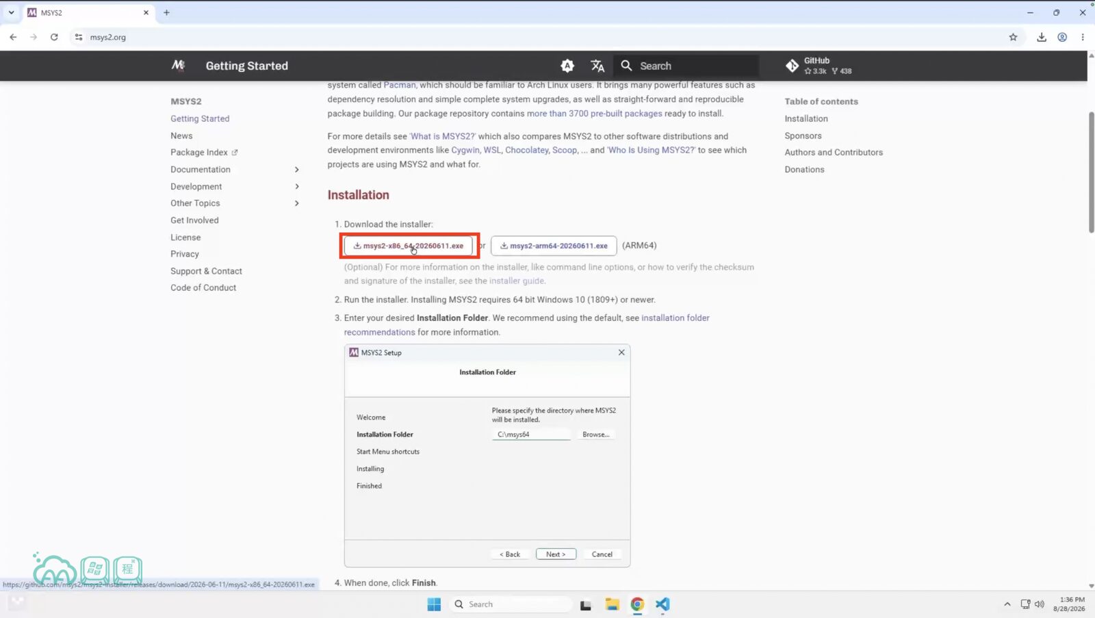The width and height of the screenshot is (1095, 618).
Task: Open Visual Studio Code from taskbar
Action: 662,604
